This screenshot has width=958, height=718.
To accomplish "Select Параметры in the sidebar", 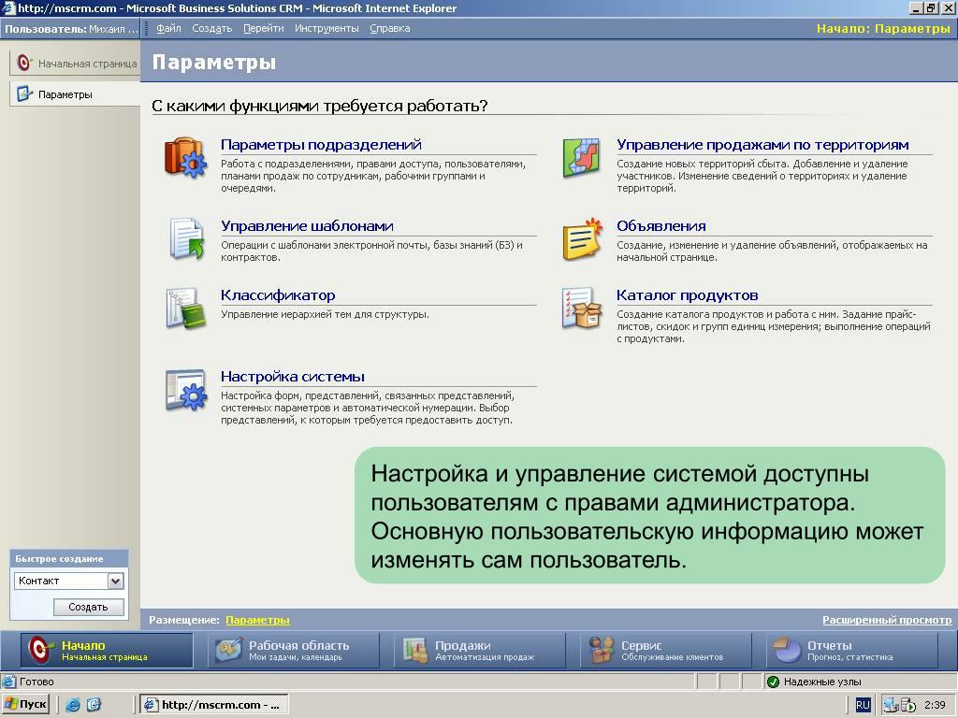I will coord(75,94).
